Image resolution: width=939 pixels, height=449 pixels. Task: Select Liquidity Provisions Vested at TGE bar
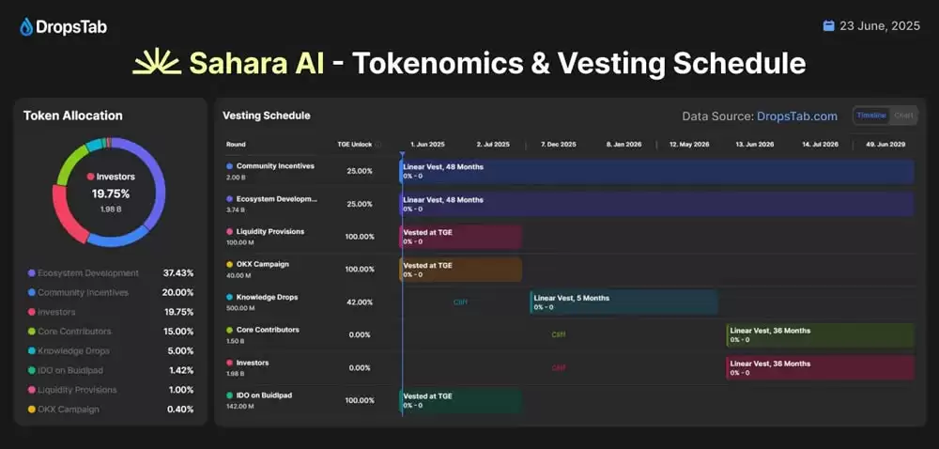[460, 237]
